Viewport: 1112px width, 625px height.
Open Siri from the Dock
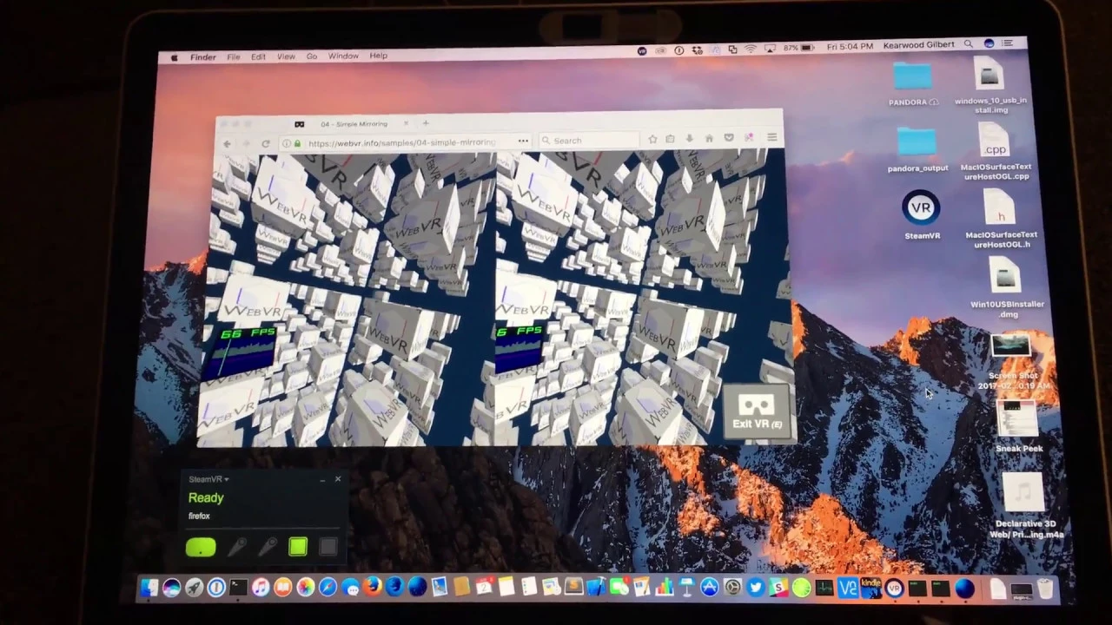point(171,588)
